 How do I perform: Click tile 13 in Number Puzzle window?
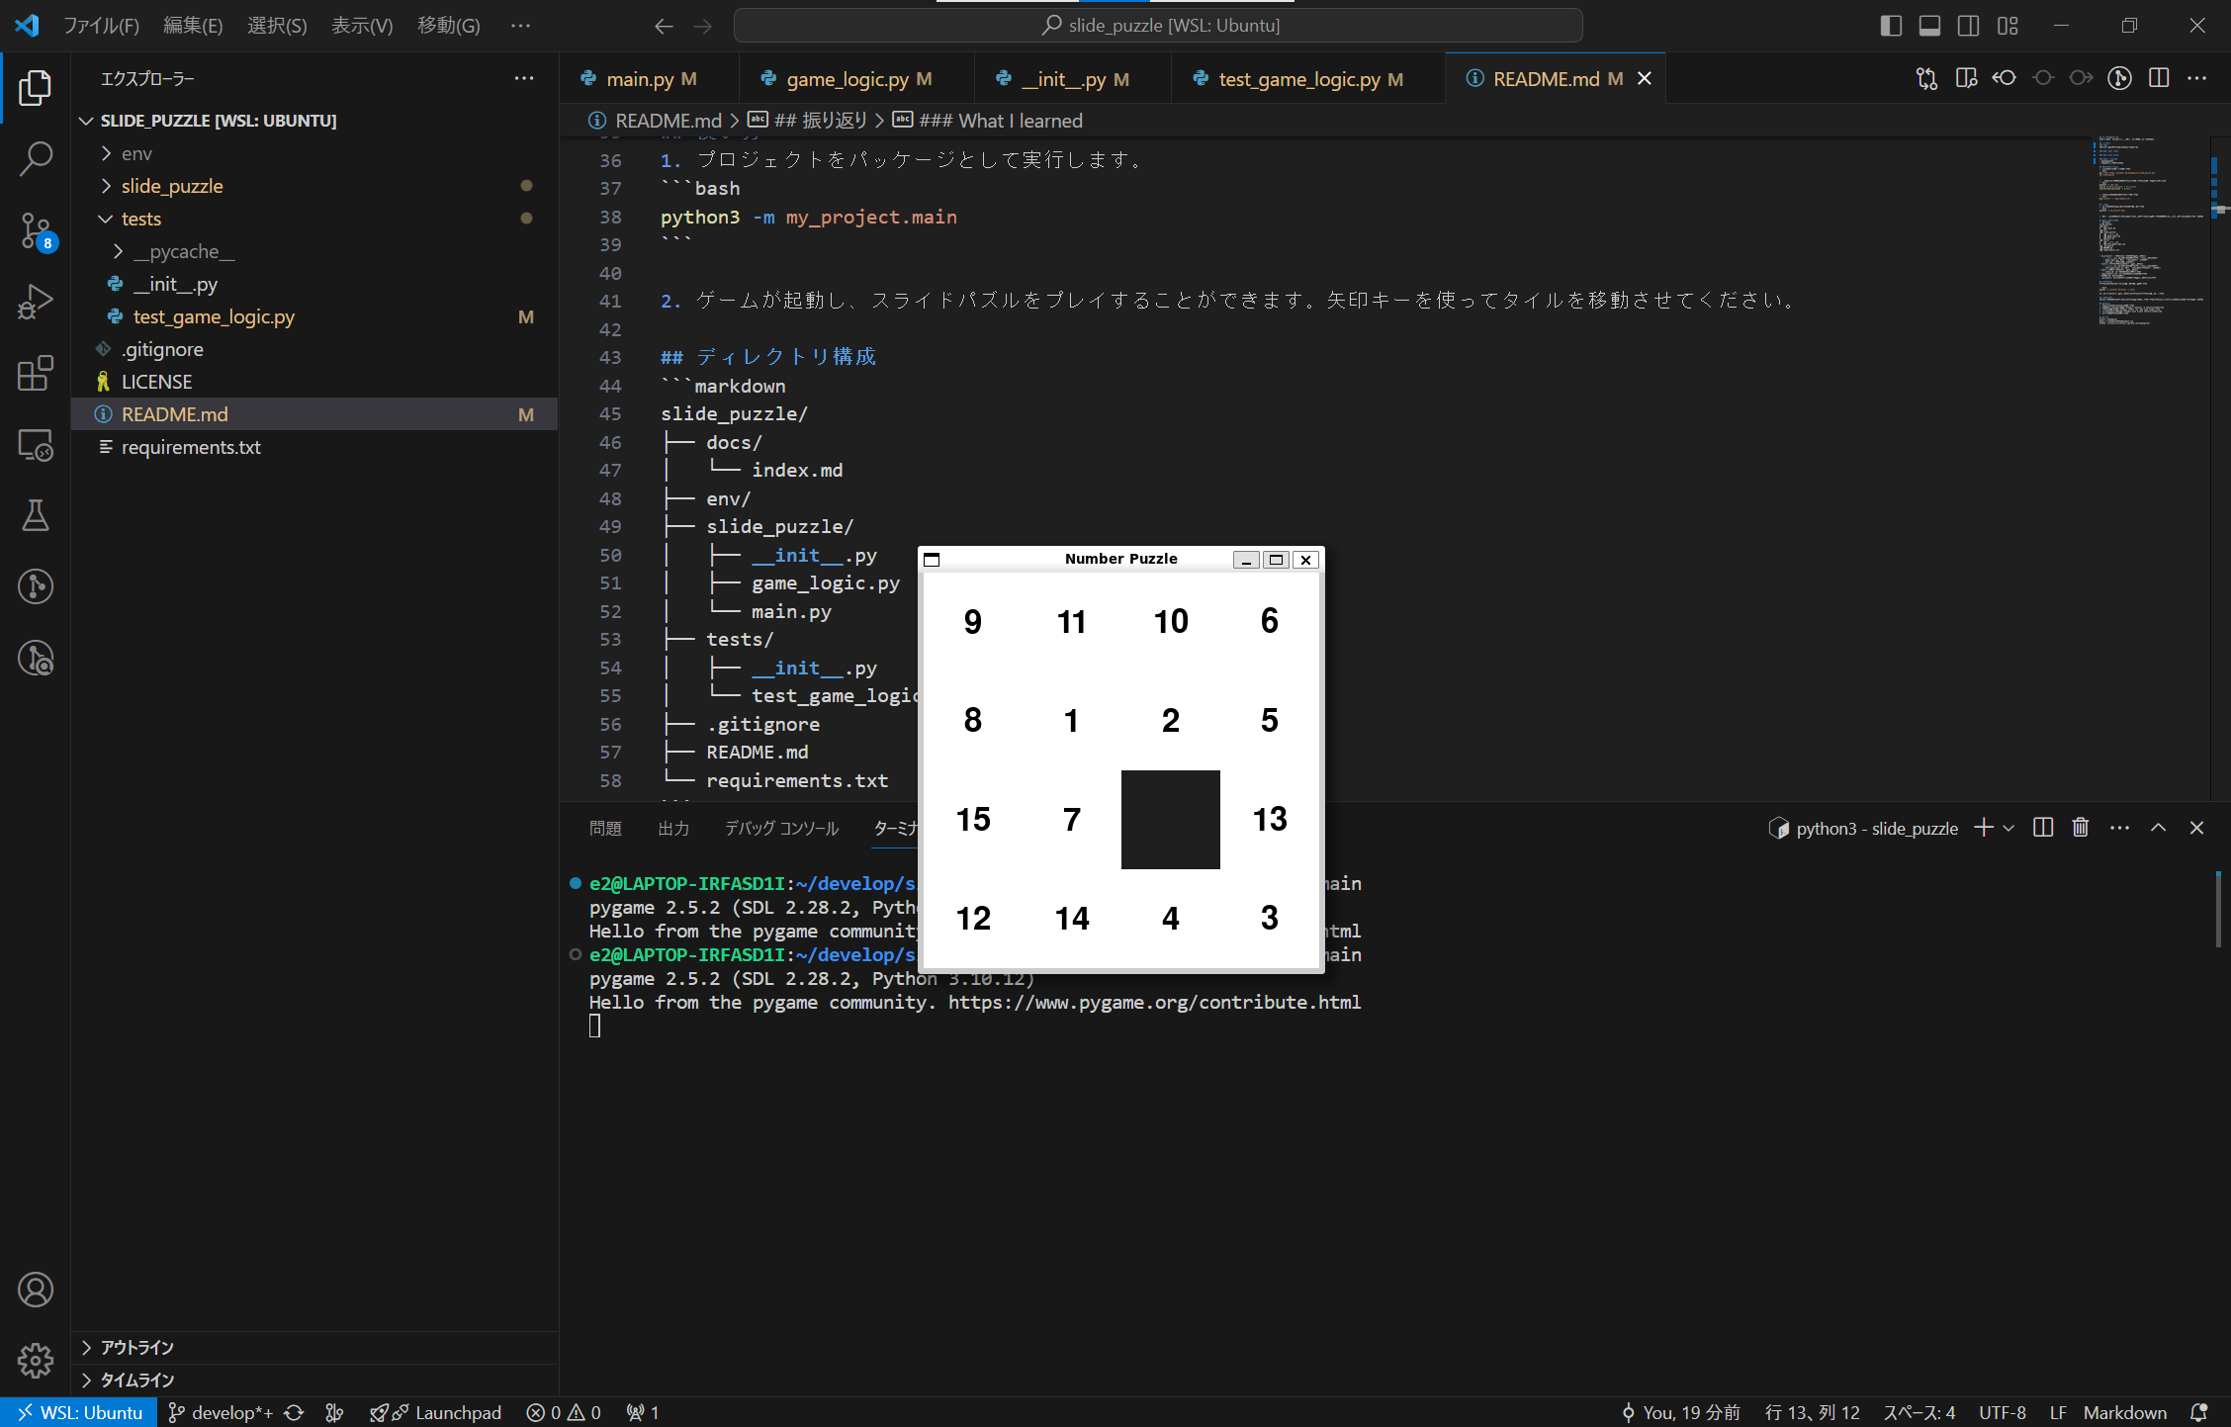1270,820
